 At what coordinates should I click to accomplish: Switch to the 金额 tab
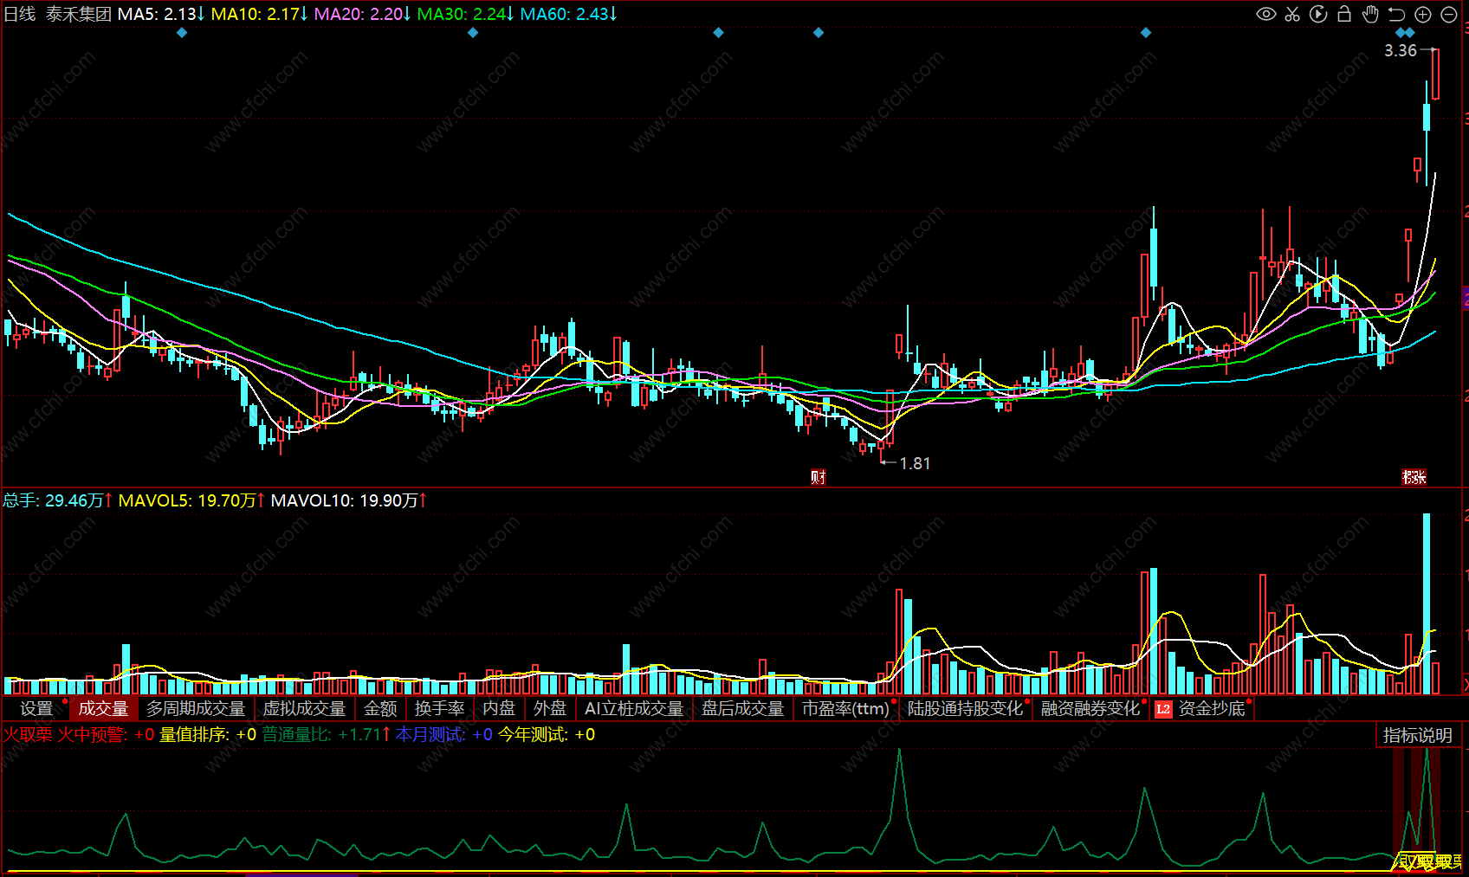[380, 708]
